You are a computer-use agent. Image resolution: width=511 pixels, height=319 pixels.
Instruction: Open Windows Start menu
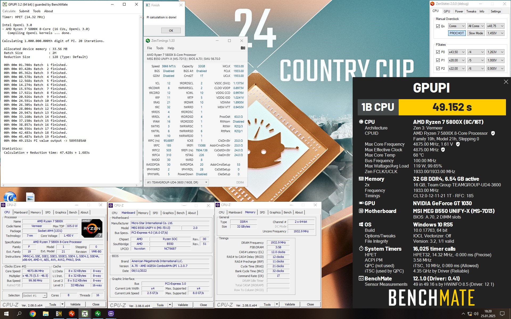(x=6, y=314)
